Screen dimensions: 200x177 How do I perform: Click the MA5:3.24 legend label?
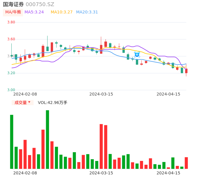point(34,12)
